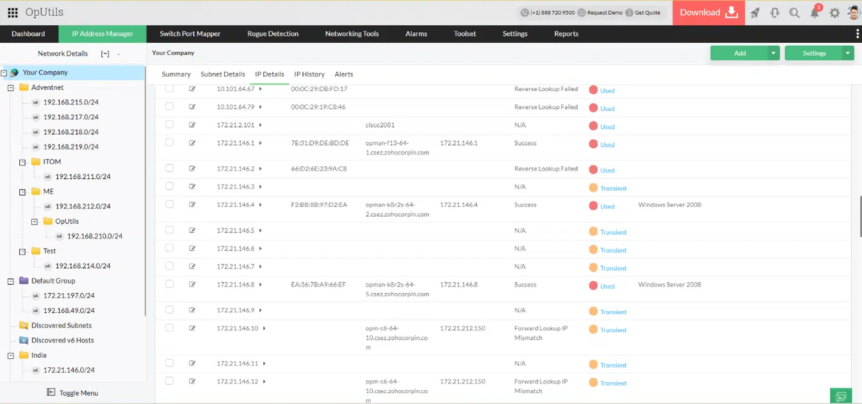Viewport: 862px width, 404px height.
Task: Click the purple Default Group folder icon
Action: [x=24, y=281]
